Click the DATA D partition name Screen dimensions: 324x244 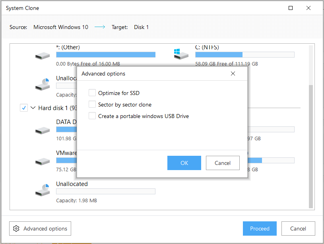pyautogui.click(x=66, y=122)
